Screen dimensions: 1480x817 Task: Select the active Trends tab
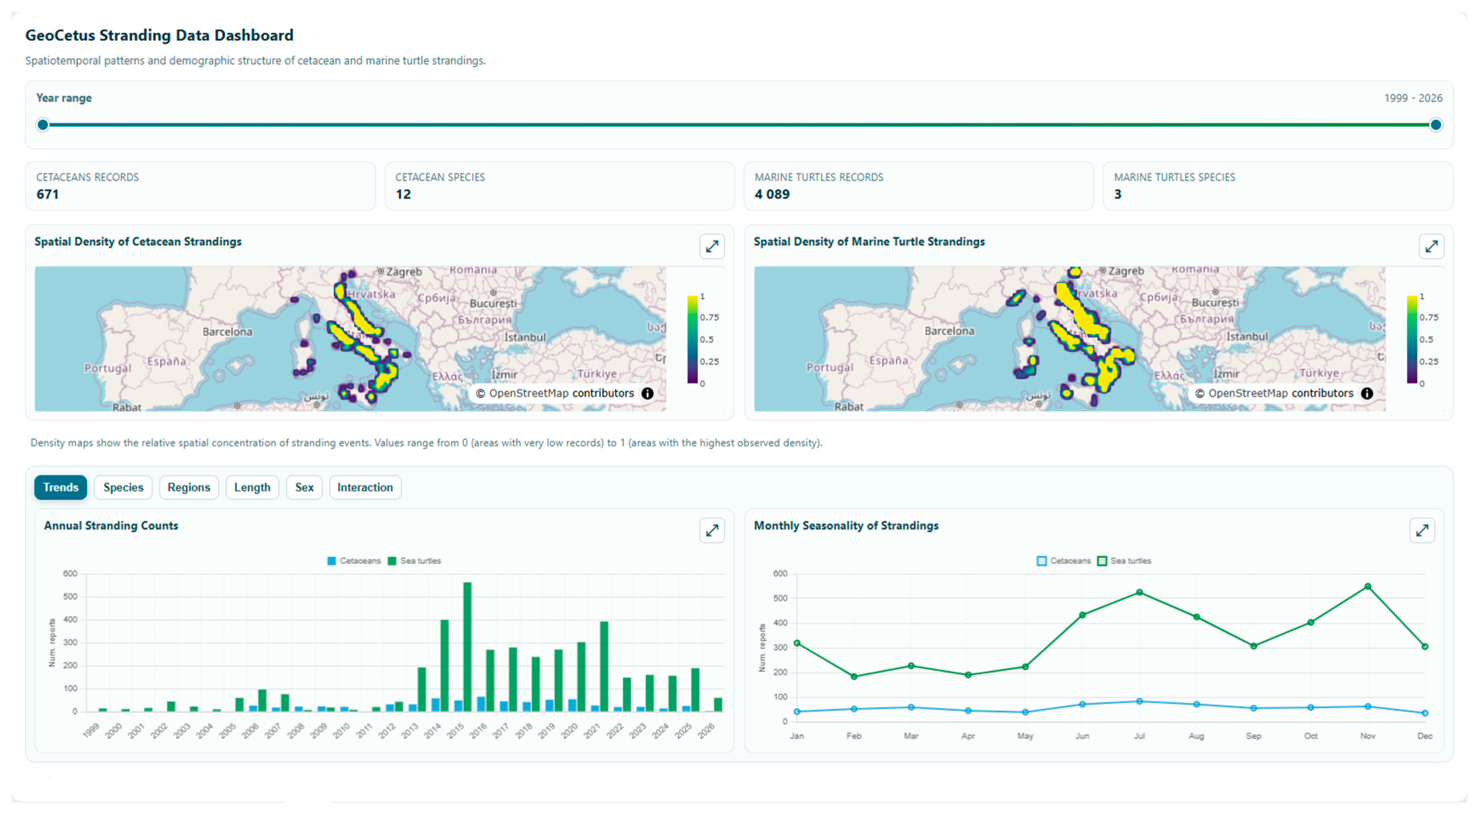tap(60, 487)
